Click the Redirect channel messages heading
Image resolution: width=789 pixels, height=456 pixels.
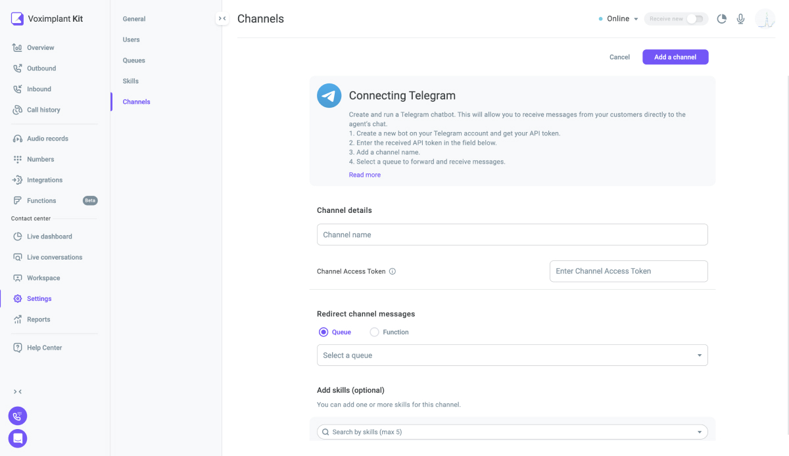[x=366, y=314]
